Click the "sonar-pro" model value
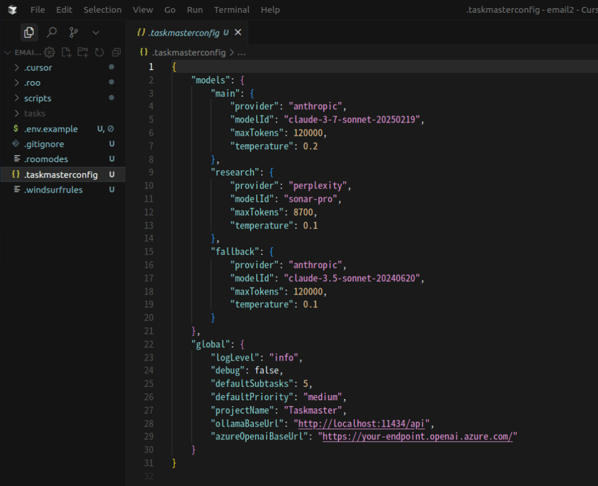Screen dimensions: 598x486 (311, 199)
